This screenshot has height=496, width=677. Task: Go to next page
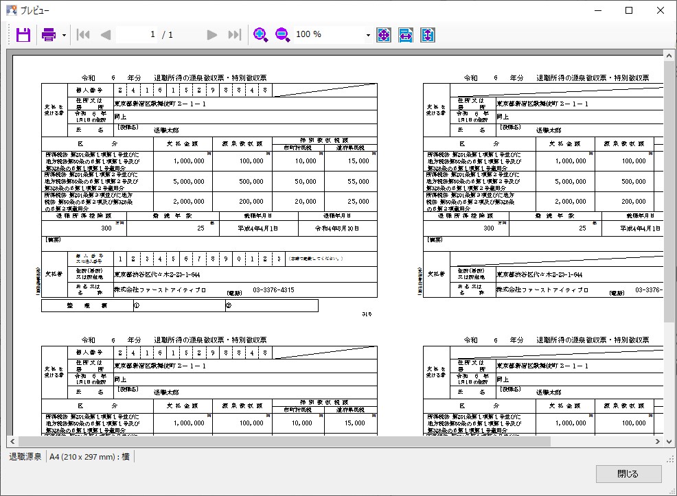click(x=211, y=34)
